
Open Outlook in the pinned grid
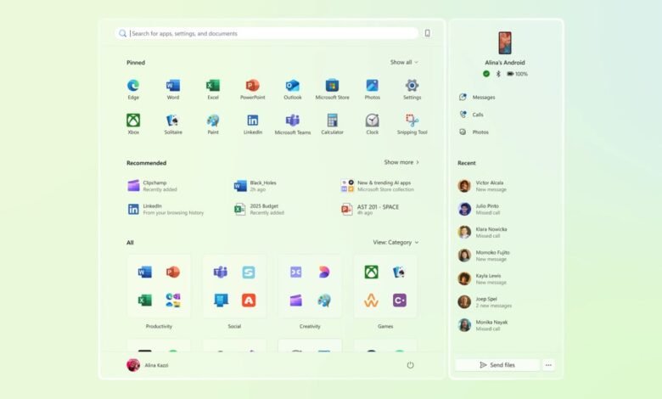tap(293, 88)
